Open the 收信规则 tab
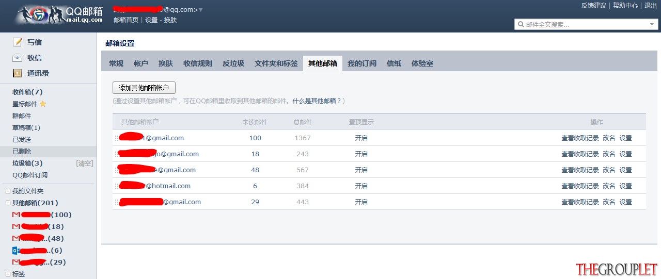Viewport: 661px width, 279px height. pyautogui.click(x=198, y=63)
